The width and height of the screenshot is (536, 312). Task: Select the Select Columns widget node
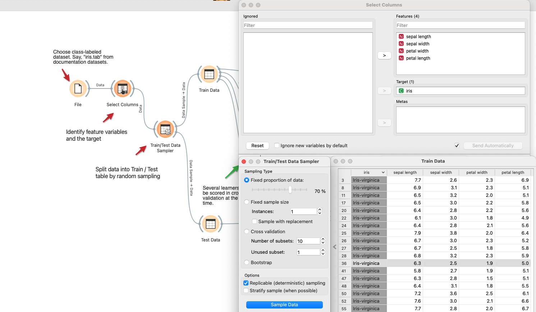[x=123, y=89]
